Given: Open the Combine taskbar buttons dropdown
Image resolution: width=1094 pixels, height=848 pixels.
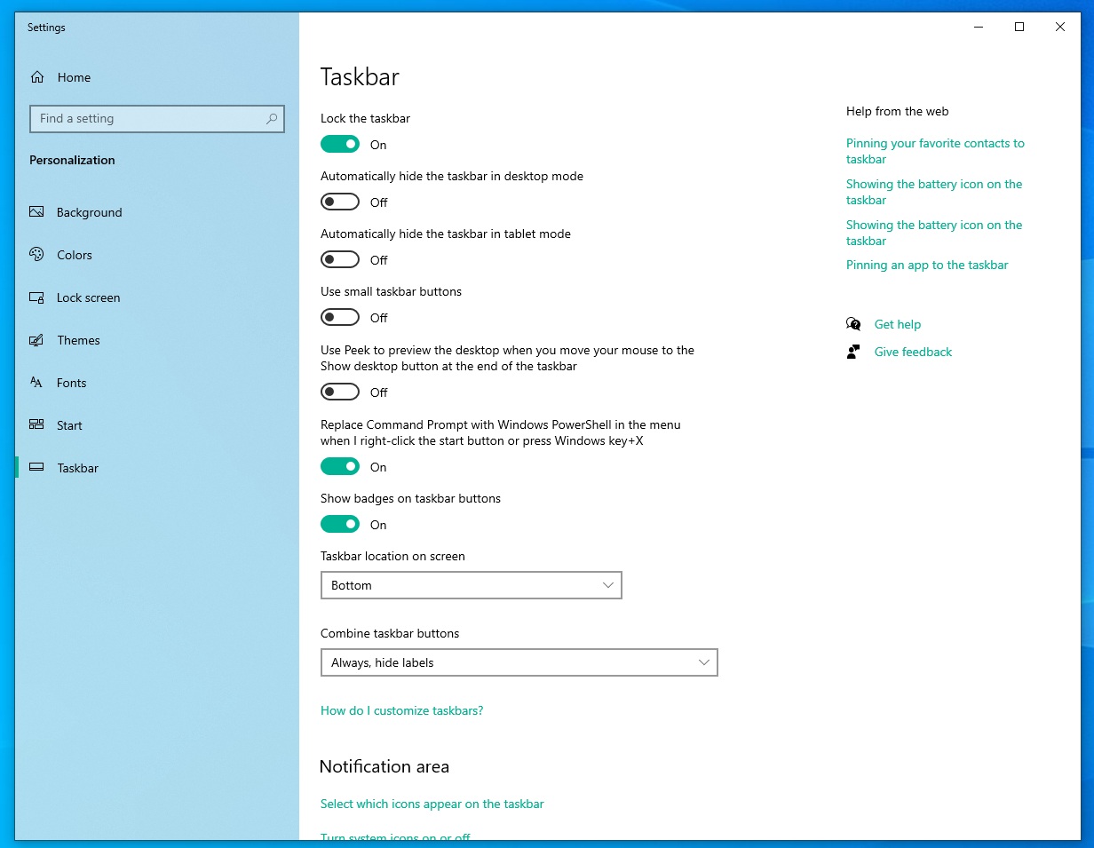Looking at the screenshot, I should coord(519,662).
